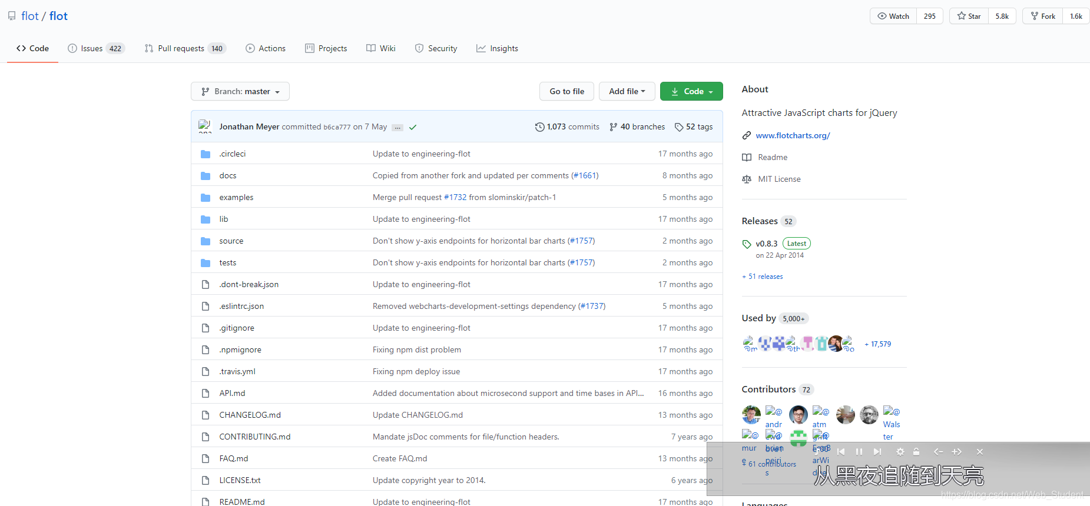Open the .dont-break.json file
This screenshot has width=1090, height=506.
249,284
